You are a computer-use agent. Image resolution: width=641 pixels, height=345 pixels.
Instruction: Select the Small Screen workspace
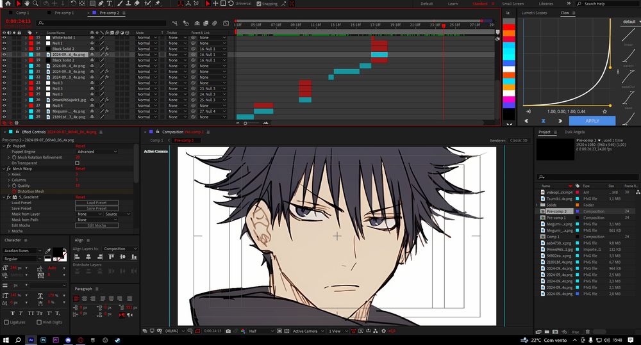point(513,4)
